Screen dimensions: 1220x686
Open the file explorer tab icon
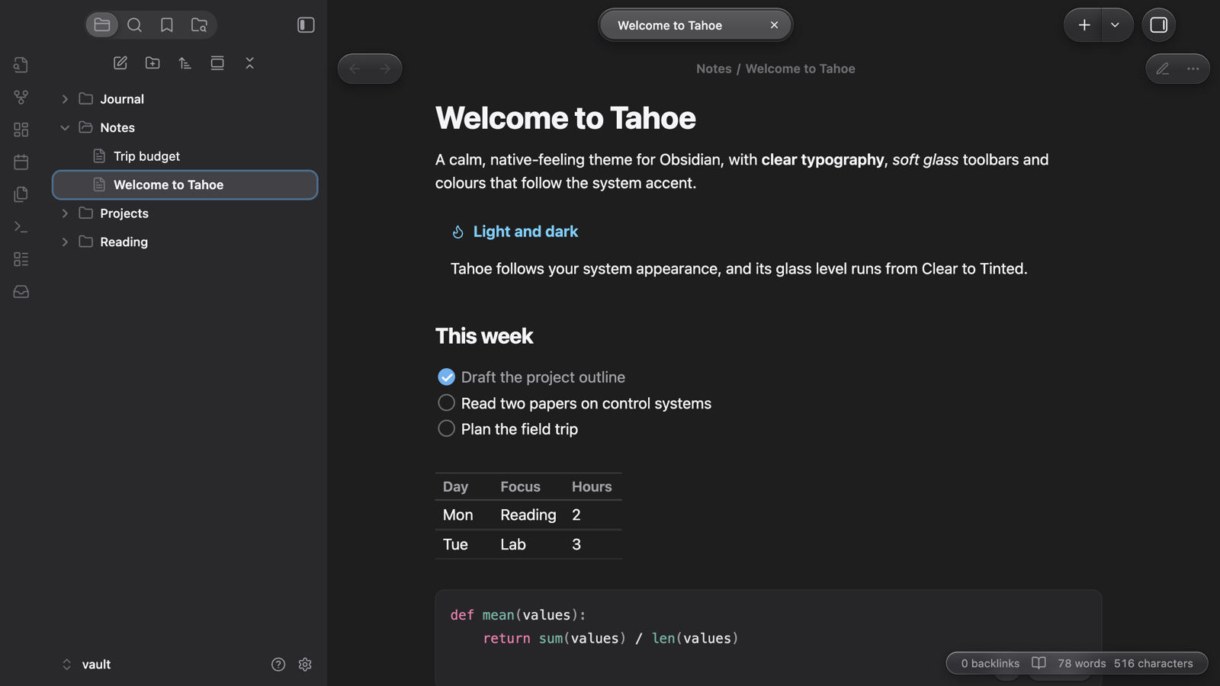click(102, 25)
